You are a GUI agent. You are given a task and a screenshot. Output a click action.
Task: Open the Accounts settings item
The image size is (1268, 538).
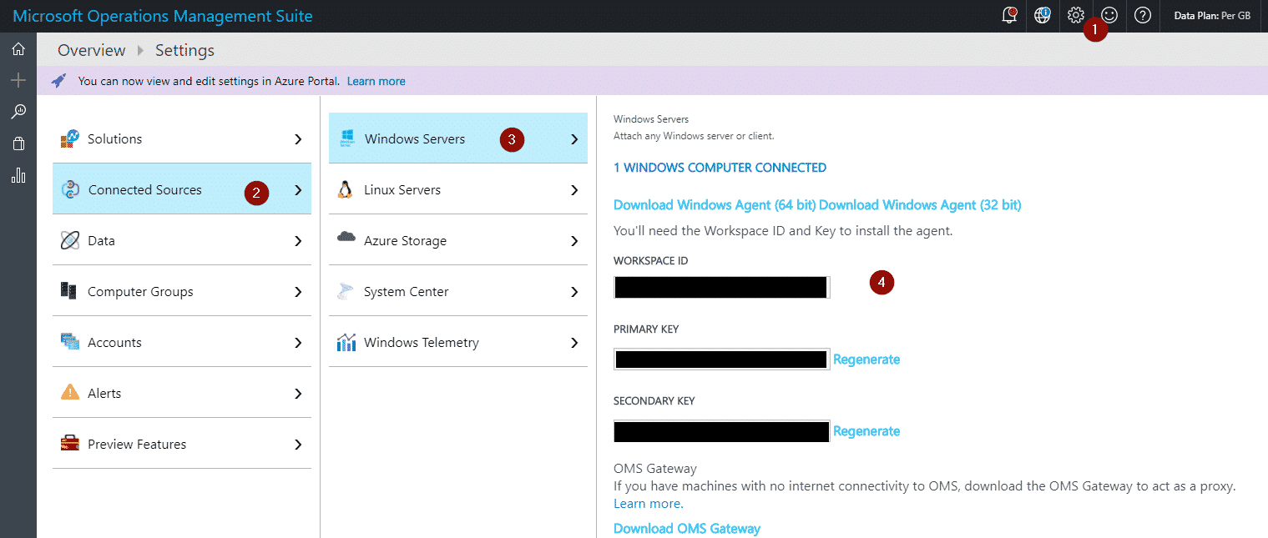coord(182,342)
